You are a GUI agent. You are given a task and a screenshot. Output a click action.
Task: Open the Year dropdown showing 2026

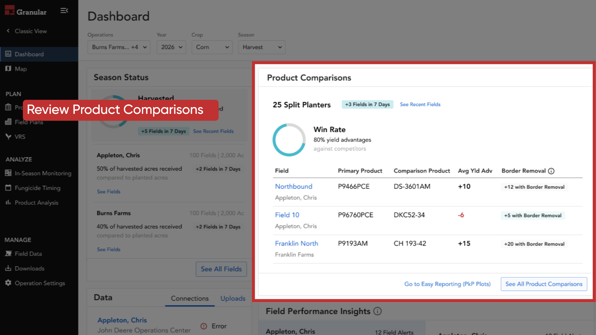pos(171,47)
